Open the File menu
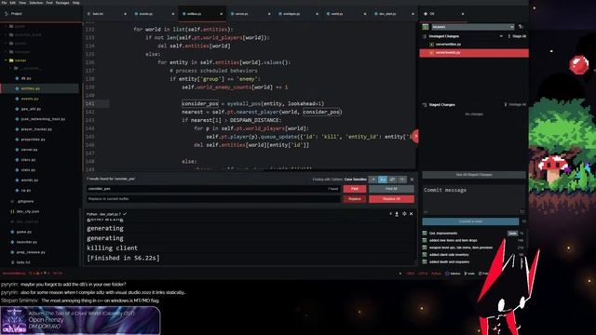Viewport: 596px width, 335px height. point(4,3)
